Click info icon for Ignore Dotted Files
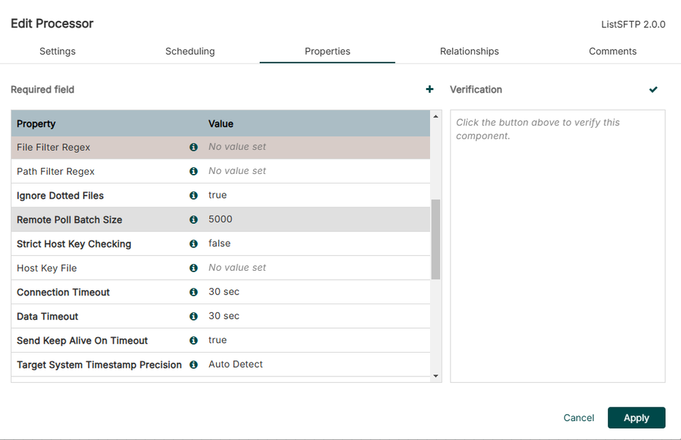This screenshot has width=681, height=440. [194, 196]
